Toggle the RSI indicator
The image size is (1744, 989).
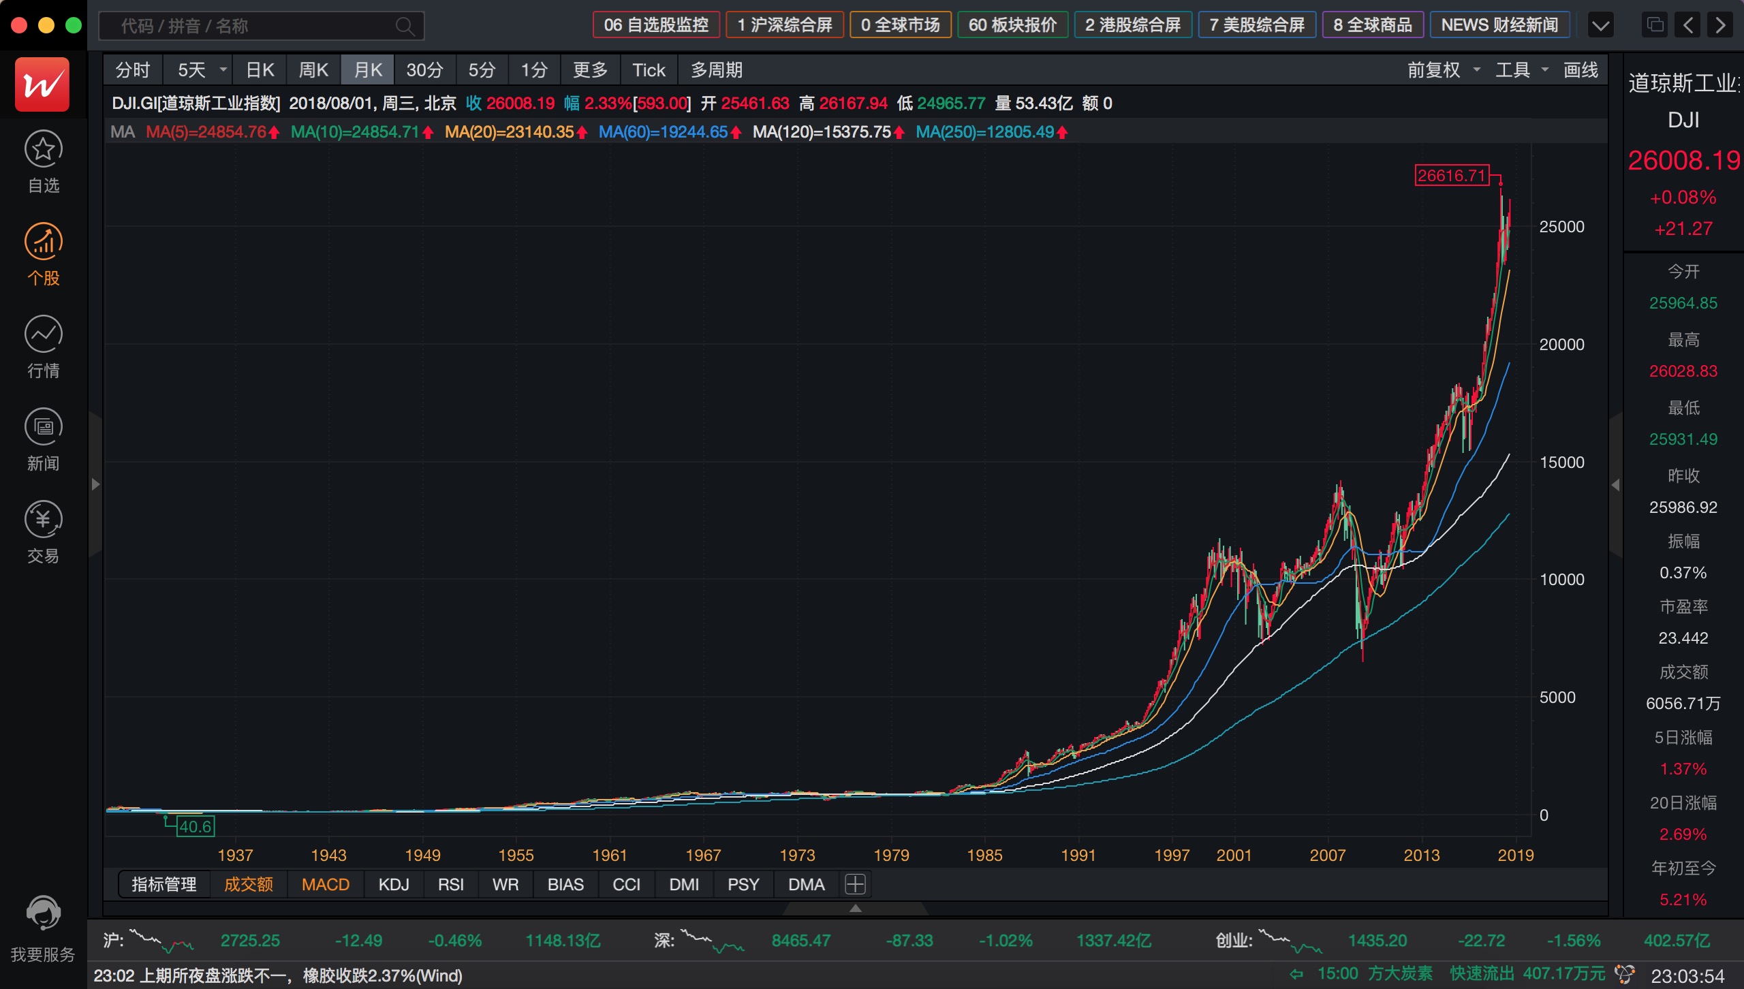(x=451, y=884)
